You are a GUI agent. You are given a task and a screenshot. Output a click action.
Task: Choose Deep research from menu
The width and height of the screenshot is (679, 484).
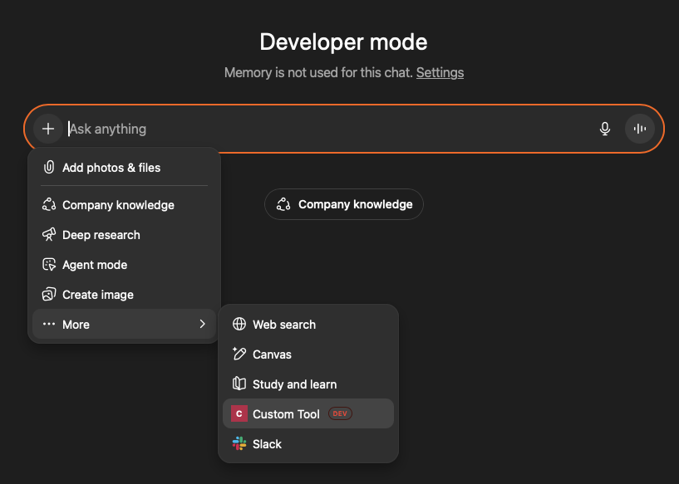125,235
